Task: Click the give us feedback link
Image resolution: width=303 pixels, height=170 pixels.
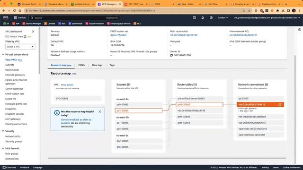Action: pos(76,121)
